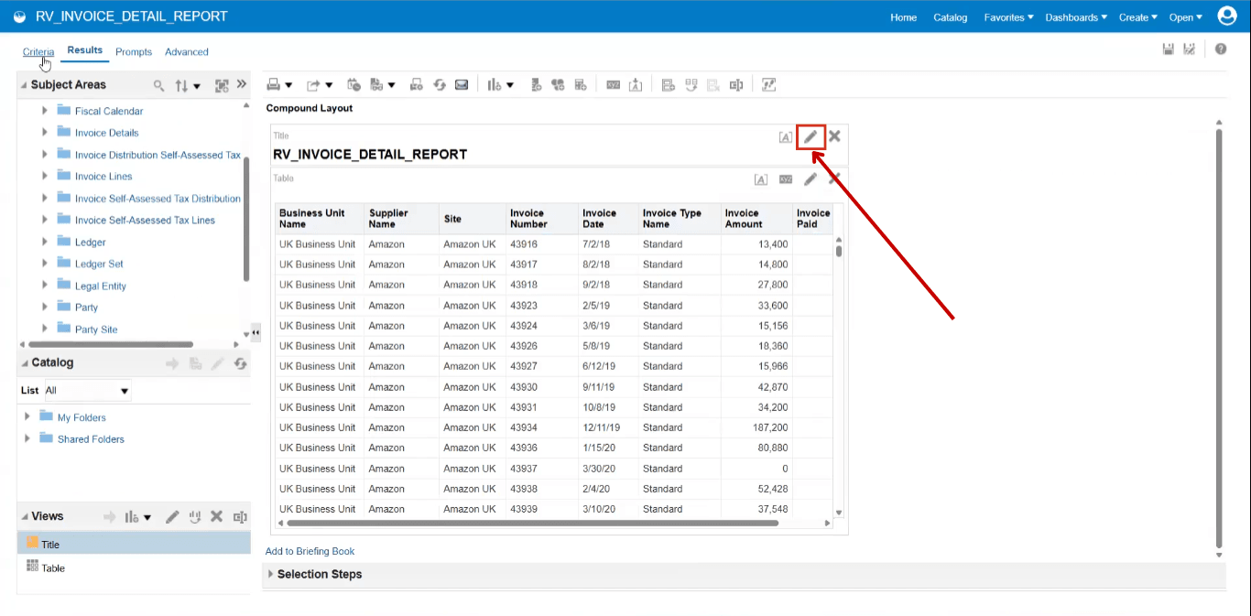
Task: Expand the Selection Steps section
Action: (269, 574)
